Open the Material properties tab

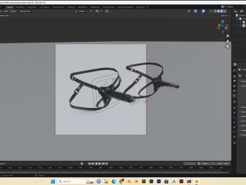coord(234,137)
